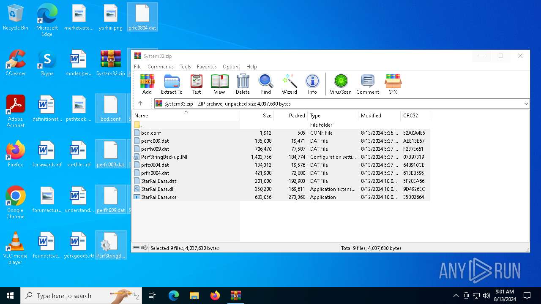The height and width of the screenshot is (304, 541).
Task: Sort by the Size column header
Action: 257,116
